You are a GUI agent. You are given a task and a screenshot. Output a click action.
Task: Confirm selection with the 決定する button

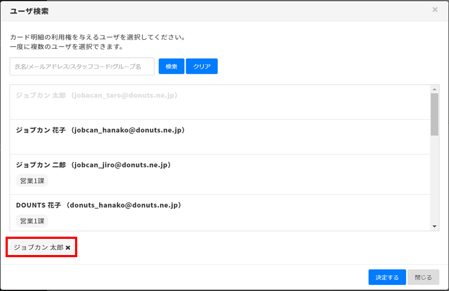click(x=387, y=277)
